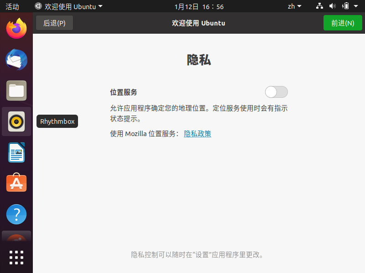Open the zh input source dropdown
The width and height of the screenshot is (365, 273).
tap(294, 6)
